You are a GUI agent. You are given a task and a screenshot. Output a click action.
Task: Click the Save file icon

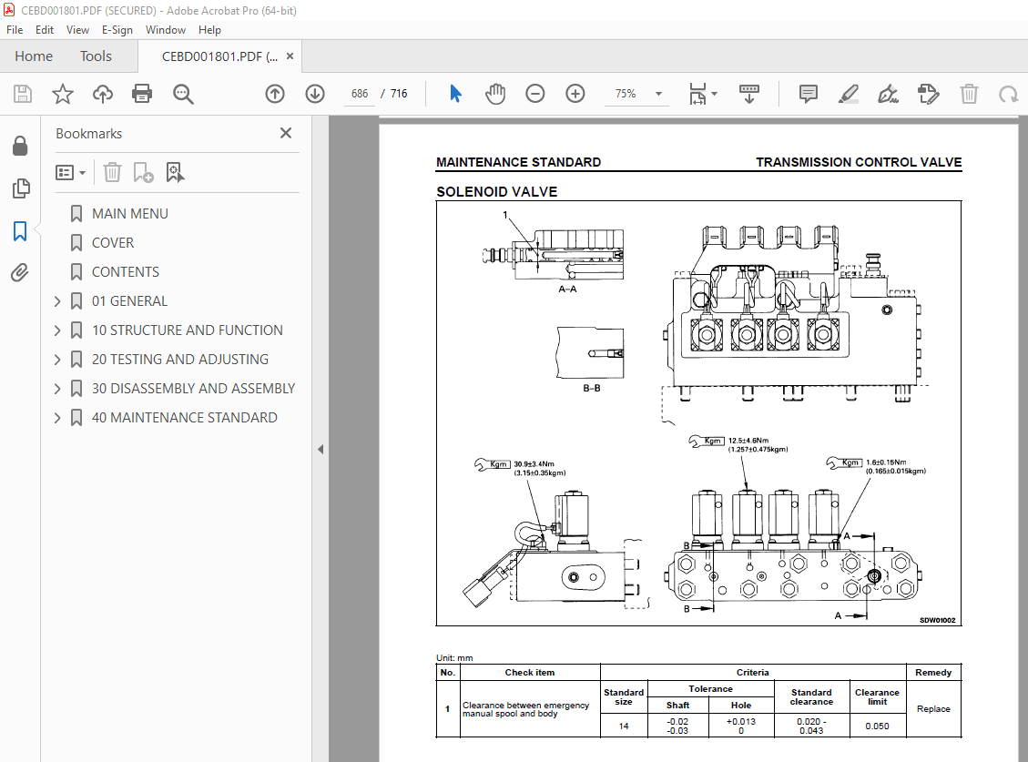coord(23,94)
